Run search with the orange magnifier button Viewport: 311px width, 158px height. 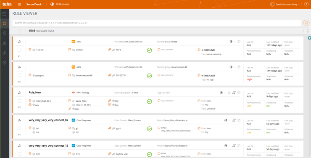(x=306, y=23)
